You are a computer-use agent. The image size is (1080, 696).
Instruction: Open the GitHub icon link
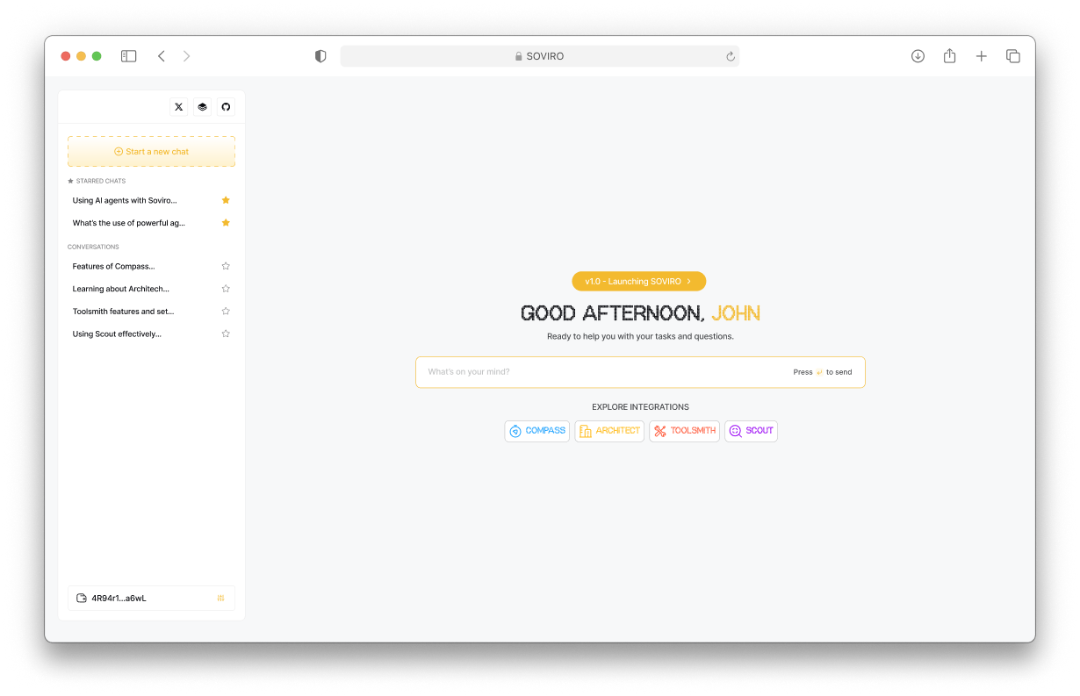226,107
